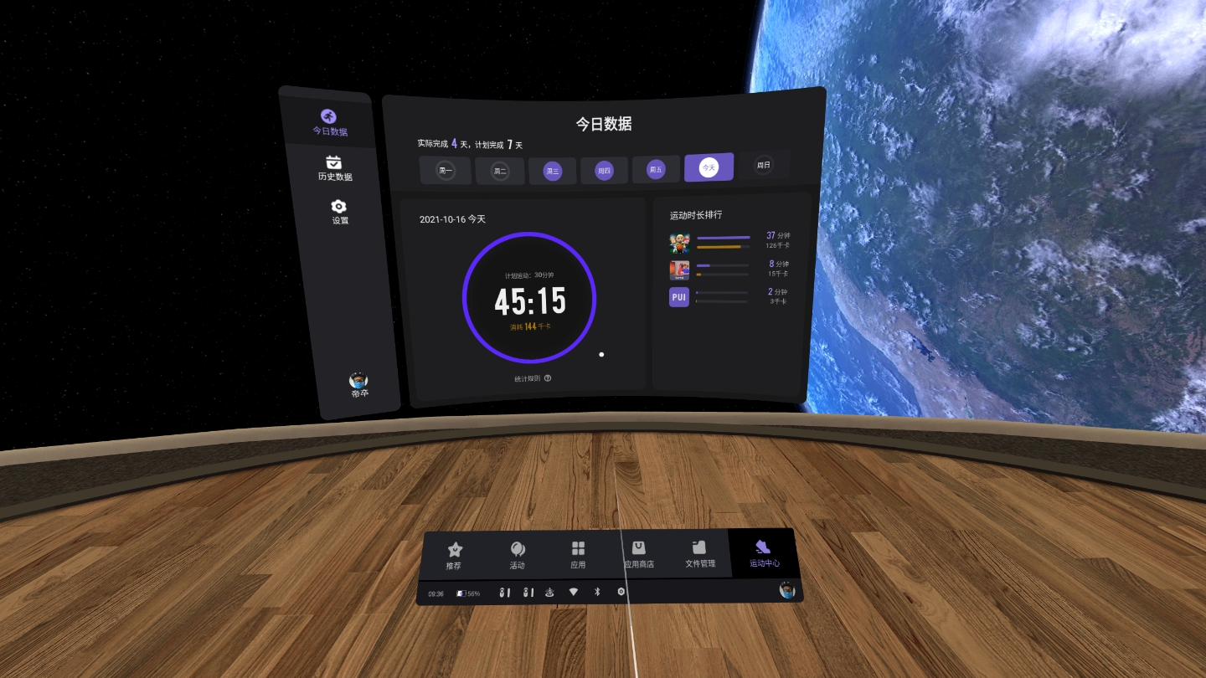Screen dimensions: 1206x678
Task: Click the Bluetooth status icon
Action: click(597, 592)
